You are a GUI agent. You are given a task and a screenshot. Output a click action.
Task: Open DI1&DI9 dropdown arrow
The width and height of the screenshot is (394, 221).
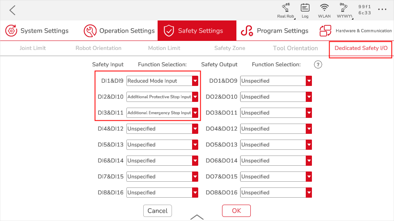click(x=195, y=81)
